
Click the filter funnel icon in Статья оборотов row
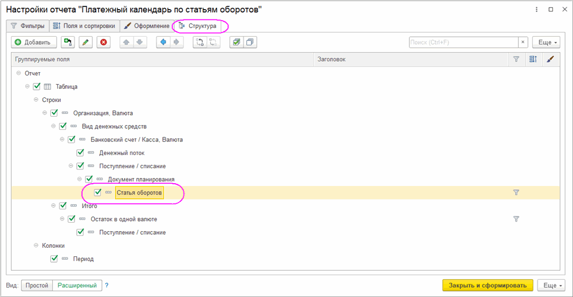pos(516,193)
